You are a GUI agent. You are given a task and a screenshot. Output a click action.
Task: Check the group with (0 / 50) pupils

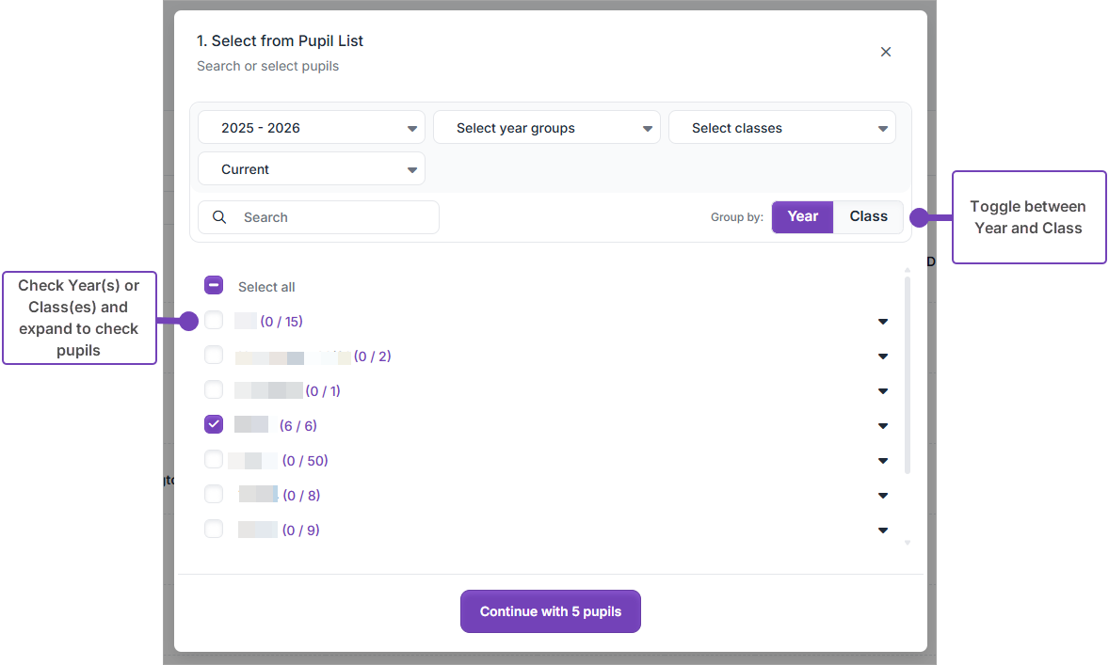tap(214, 460)
